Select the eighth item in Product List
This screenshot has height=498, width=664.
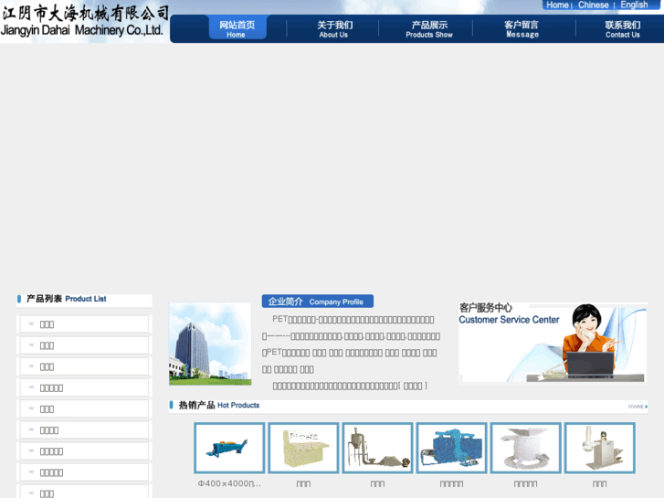tap(84, 472)
